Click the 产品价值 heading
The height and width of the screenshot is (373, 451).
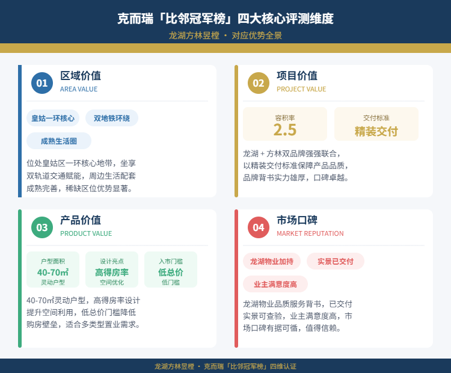[x=81, y=220]
